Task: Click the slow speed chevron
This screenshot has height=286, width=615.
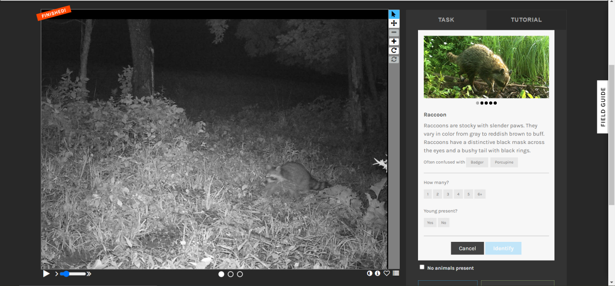Action: (x=56, y=274)
